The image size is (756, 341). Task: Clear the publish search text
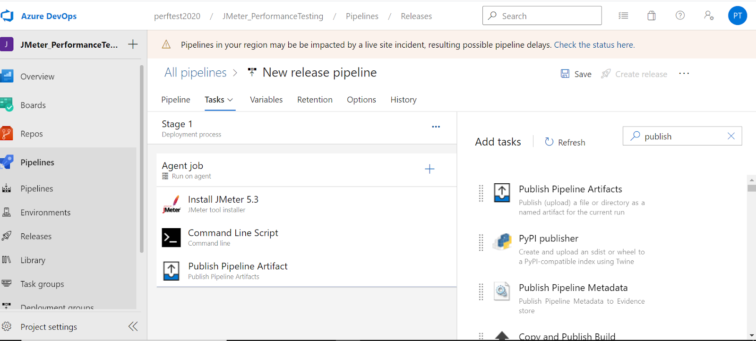pos(731,136)
